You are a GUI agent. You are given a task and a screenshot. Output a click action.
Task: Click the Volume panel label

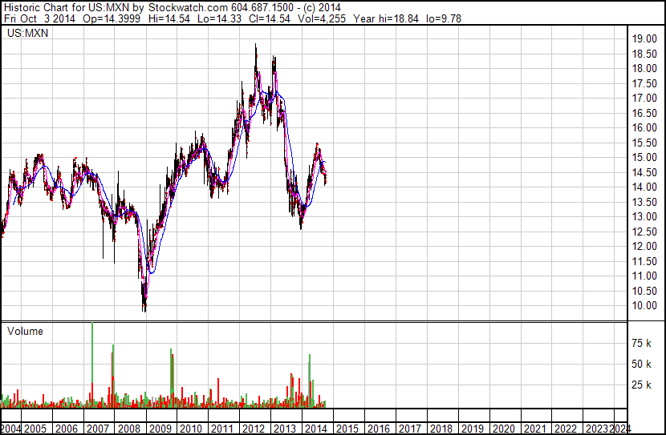click(x=25, y=331)
